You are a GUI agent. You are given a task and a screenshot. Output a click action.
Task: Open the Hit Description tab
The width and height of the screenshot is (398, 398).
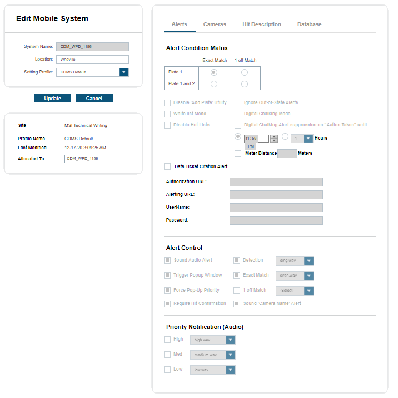click(261, 24)
